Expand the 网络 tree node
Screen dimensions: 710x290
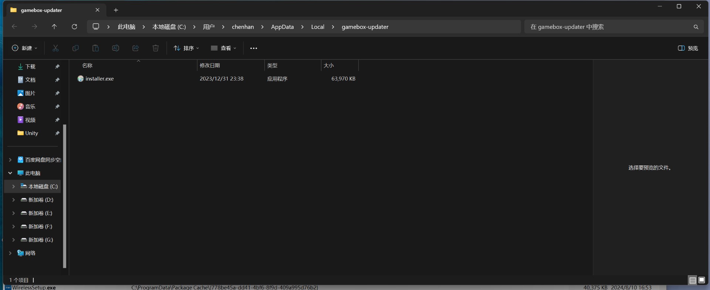click(10, 253)
